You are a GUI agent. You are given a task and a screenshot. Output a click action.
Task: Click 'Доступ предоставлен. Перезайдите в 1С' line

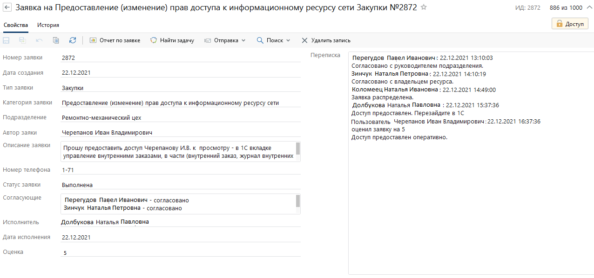[x=408, y=113]
